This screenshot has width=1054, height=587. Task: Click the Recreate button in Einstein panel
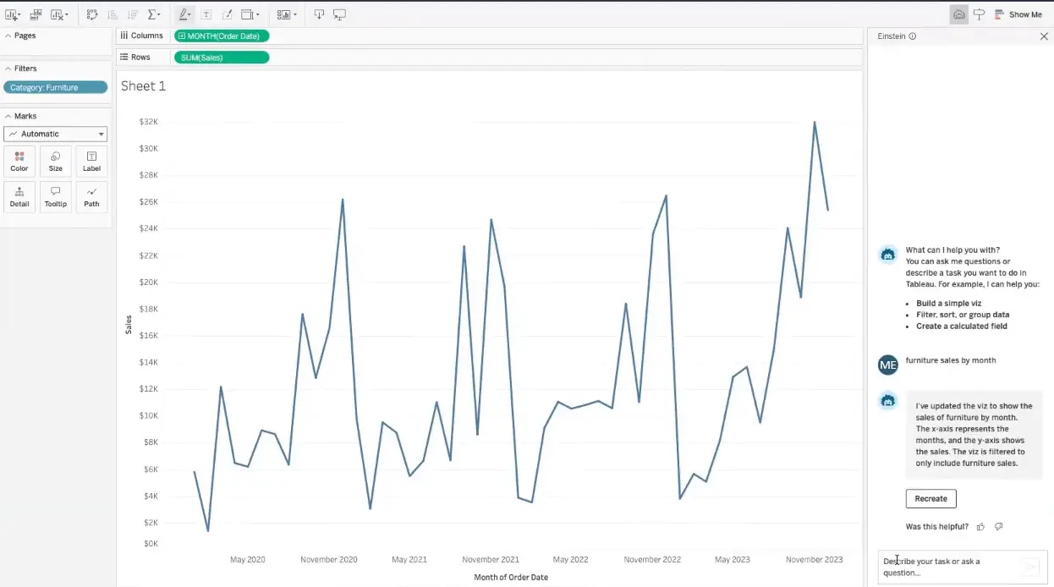click(930, 498)
